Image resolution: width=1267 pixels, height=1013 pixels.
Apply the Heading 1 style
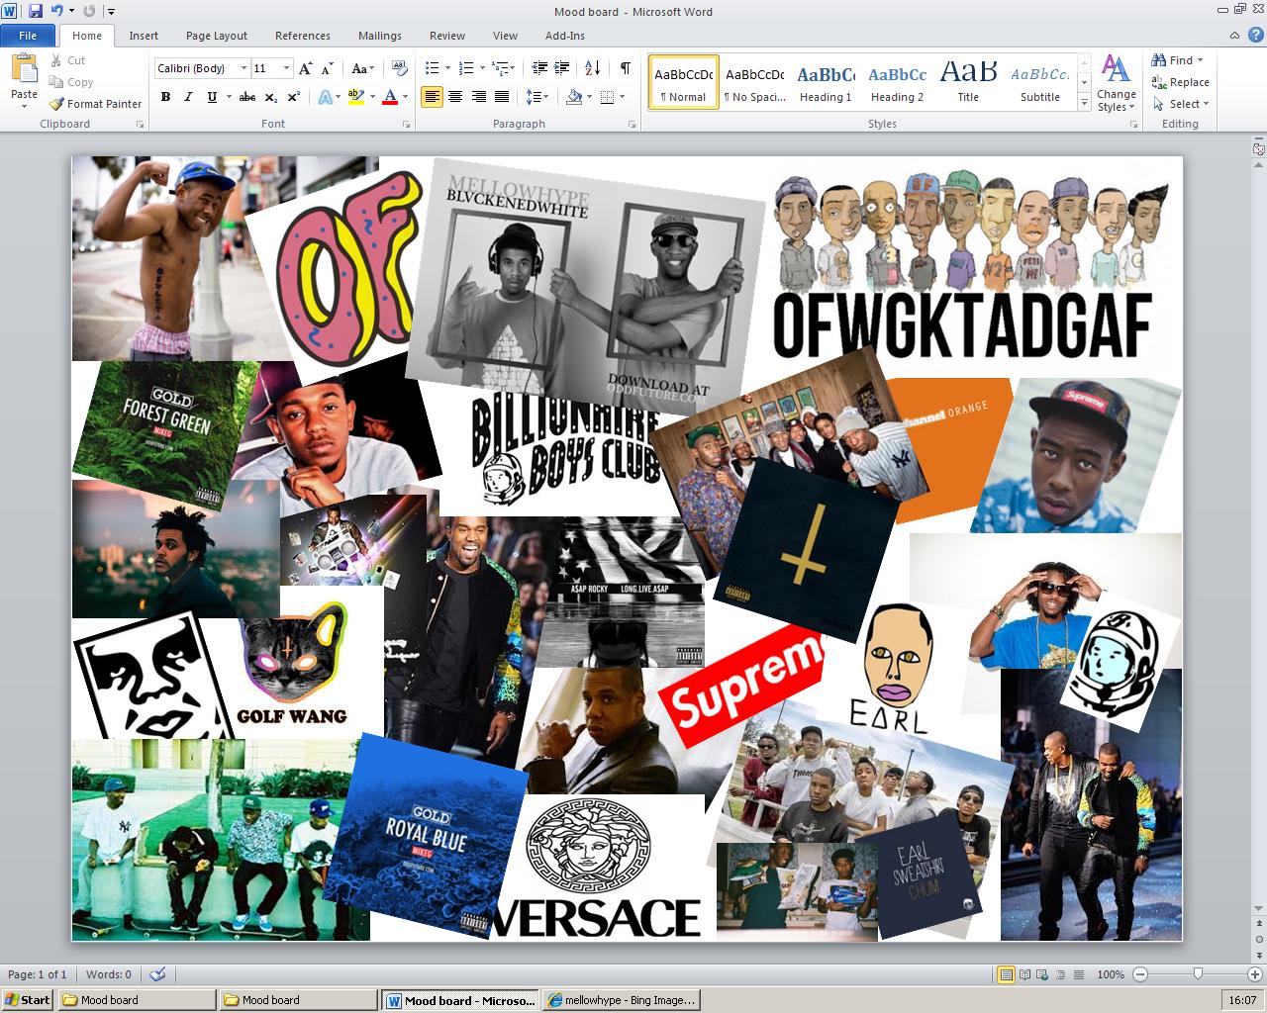tap(826, 82)
